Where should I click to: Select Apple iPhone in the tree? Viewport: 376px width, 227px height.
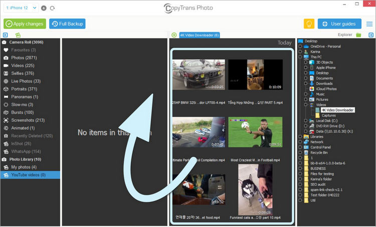tap(326, 68)
